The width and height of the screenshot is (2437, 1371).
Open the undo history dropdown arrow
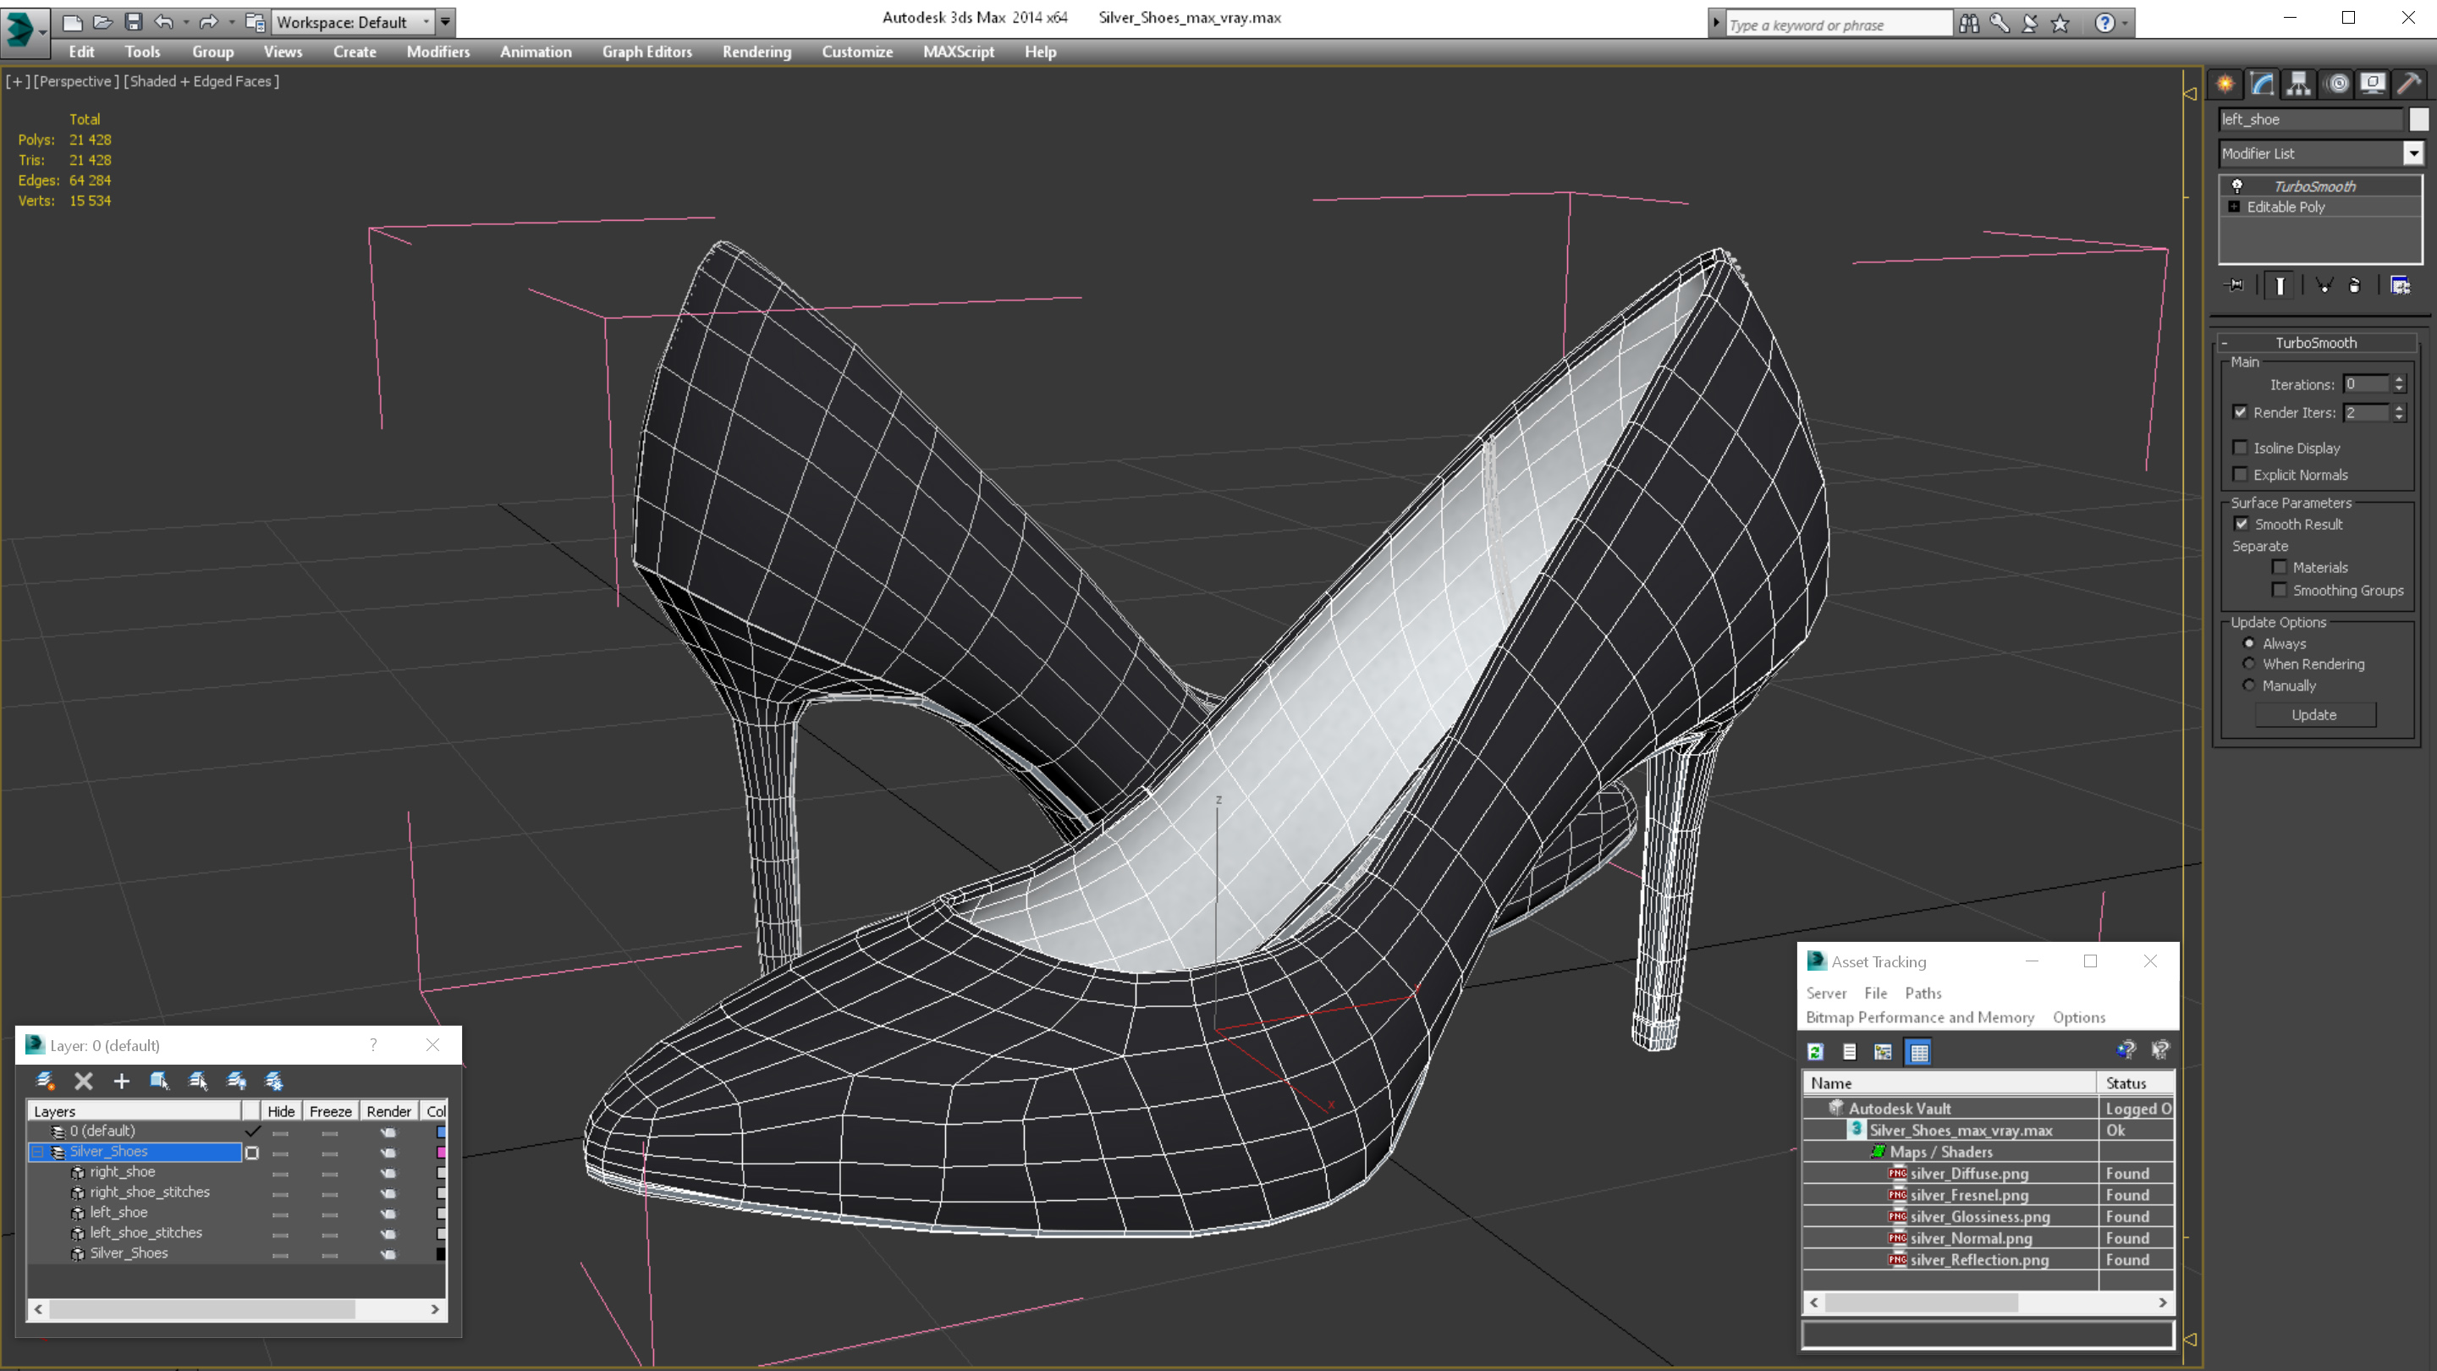click(185, 22)
